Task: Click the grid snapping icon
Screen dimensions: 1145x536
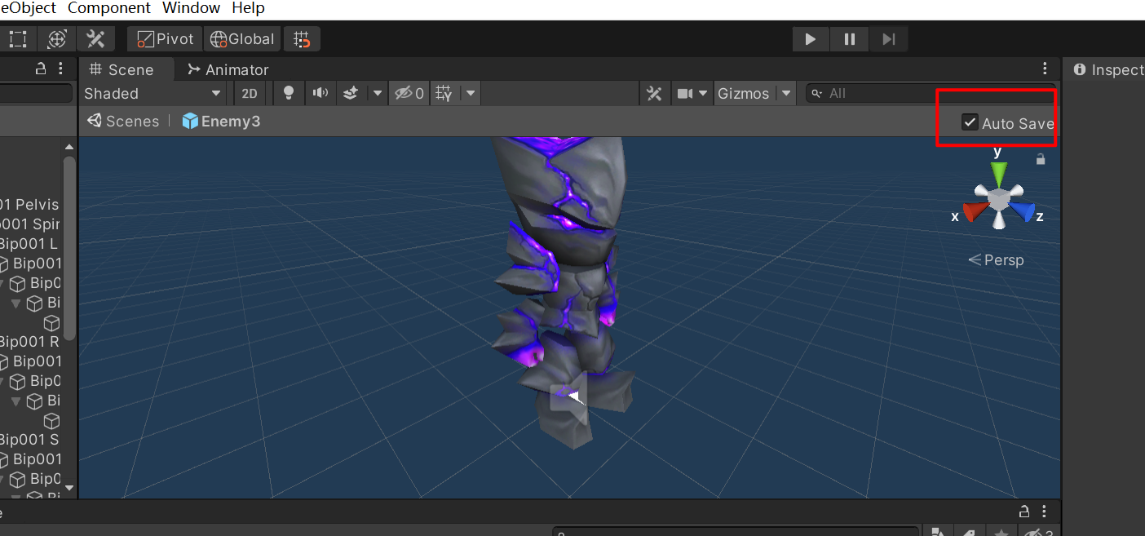Action: [x=302, y=39]
